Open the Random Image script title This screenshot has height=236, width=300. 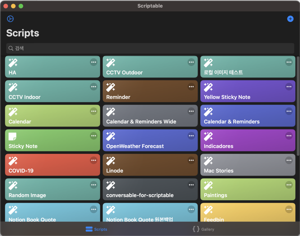27,195
